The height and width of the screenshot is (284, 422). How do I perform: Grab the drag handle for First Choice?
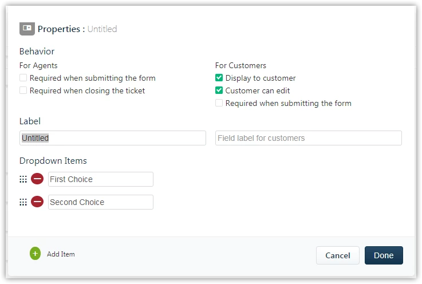pyautogui.click(x=23, y=179)
